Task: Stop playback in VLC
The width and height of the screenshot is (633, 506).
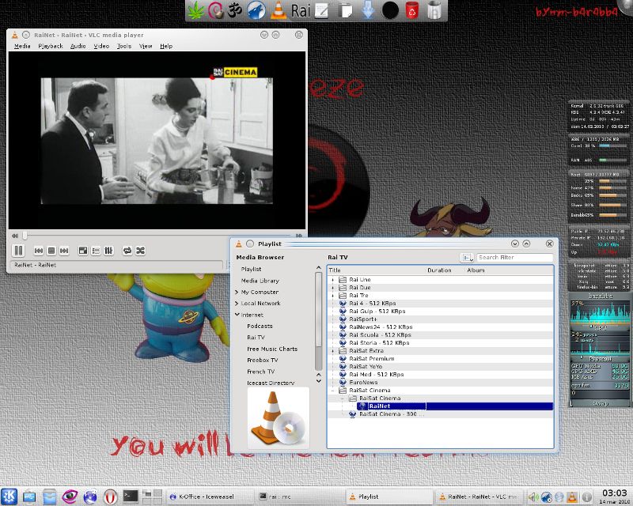Action: pyautogui.click(x=51, y=251)
